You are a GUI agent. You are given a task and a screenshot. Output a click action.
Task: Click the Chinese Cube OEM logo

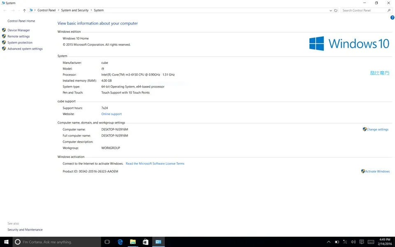coord(380,73)
